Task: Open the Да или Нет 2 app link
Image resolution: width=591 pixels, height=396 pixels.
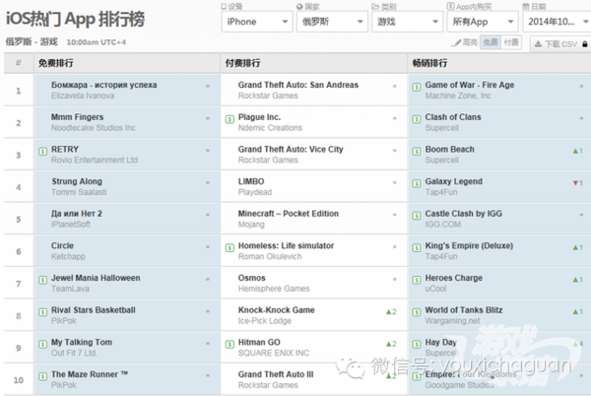Action: pos(77,213)
